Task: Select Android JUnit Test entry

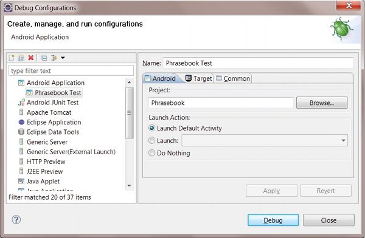Action: pyautogui.click(x=52, y=103)
